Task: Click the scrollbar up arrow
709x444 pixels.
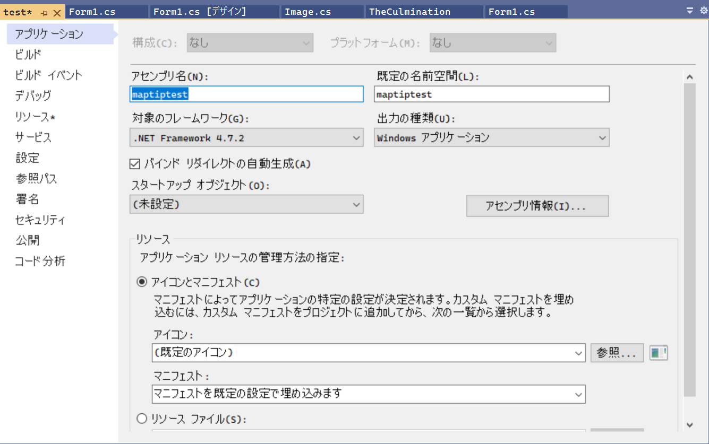Action: 690,76
